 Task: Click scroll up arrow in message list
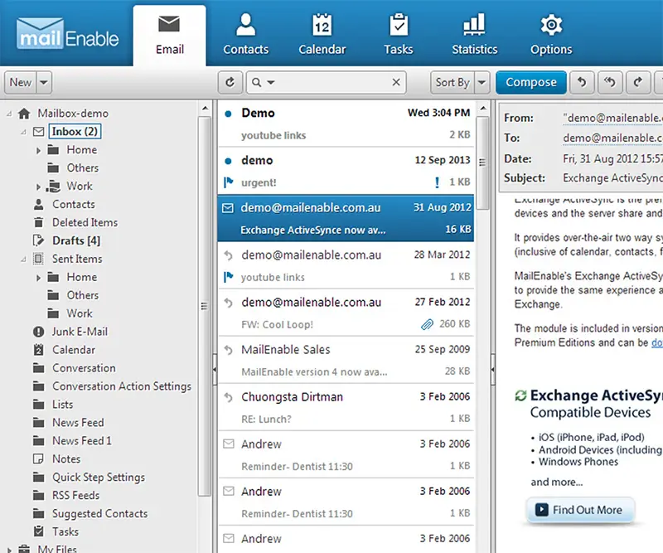[482, 109]
